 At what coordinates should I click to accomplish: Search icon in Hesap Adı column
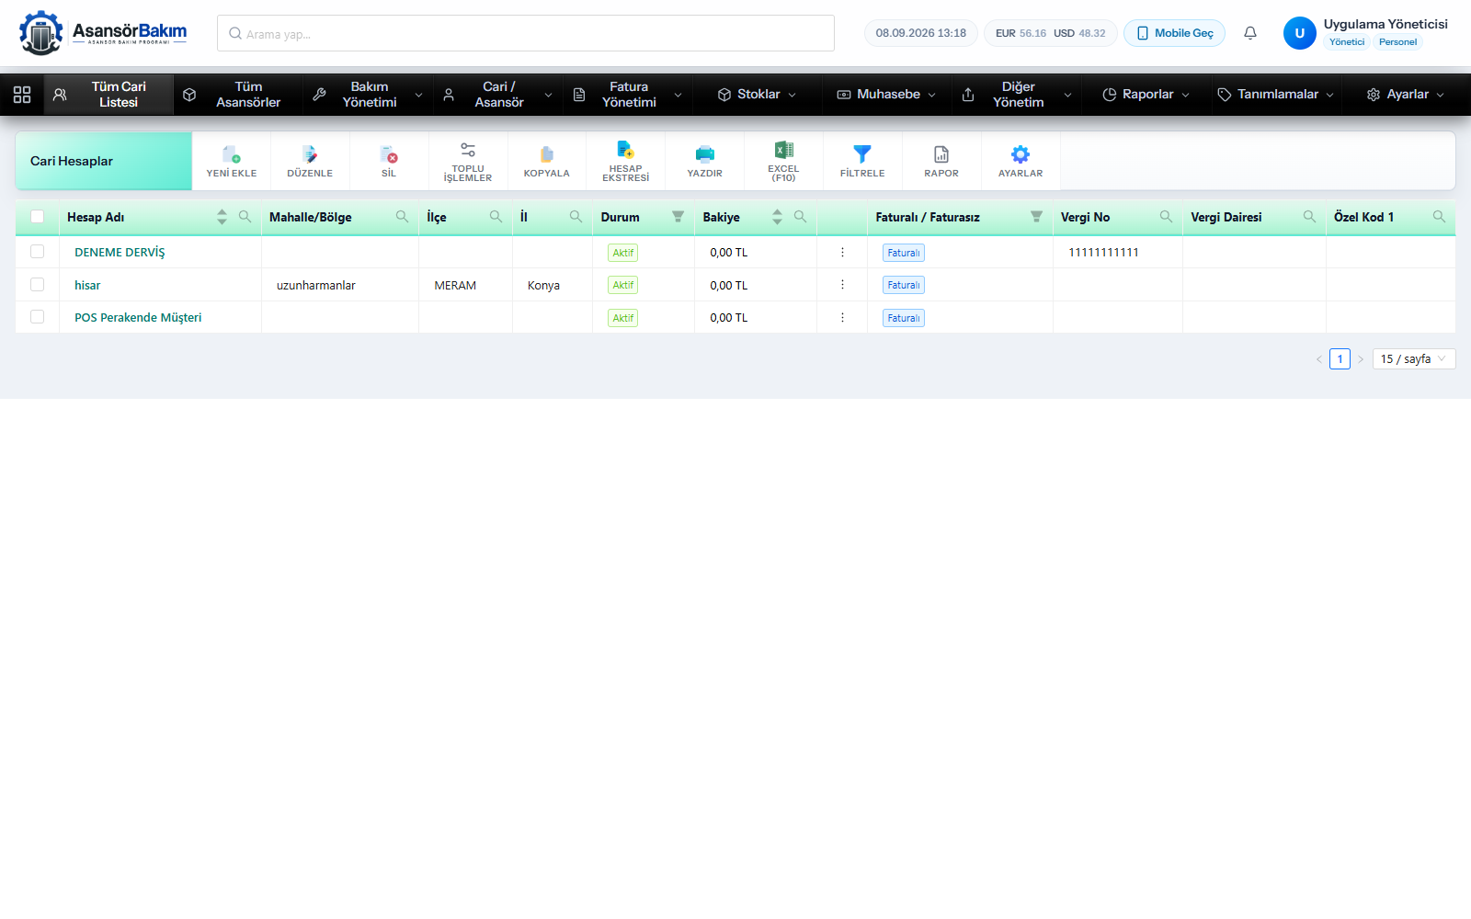coord(245,217)
